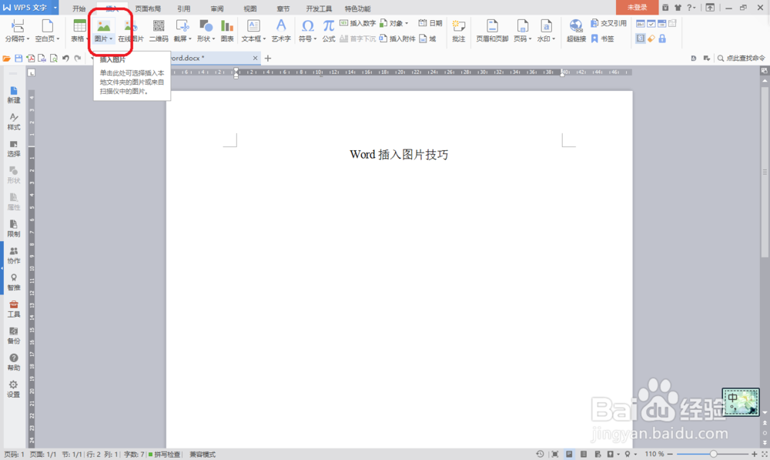Open 在线图片 online picture tool
The width and height of the screenshot is (770, 460).
point(131,31)
